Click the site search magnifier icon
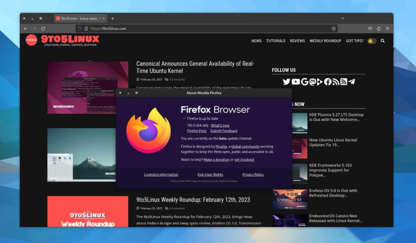Viewport: 416px width, 243px height. point(383,41)
